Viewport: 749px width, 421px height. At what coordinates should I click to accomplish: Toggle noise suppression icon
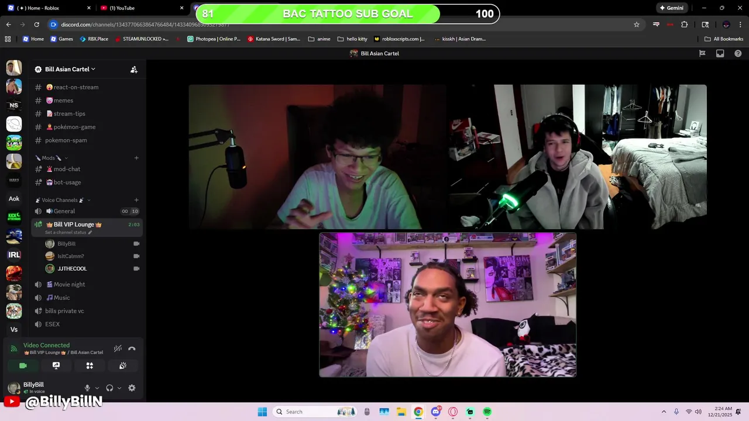118,348
